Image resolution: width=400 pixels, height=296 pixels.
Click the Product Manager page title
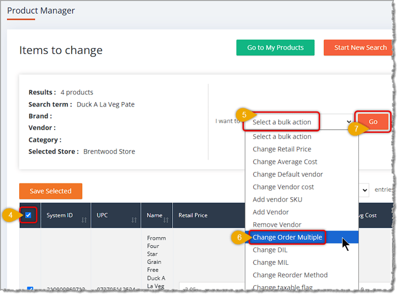coord(41,11)
